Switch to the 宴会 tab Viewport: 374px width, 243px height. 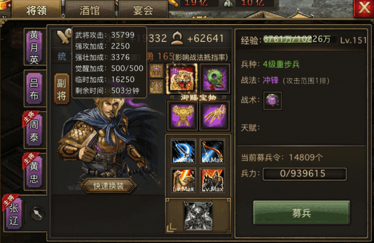click(x=143, y=10)
